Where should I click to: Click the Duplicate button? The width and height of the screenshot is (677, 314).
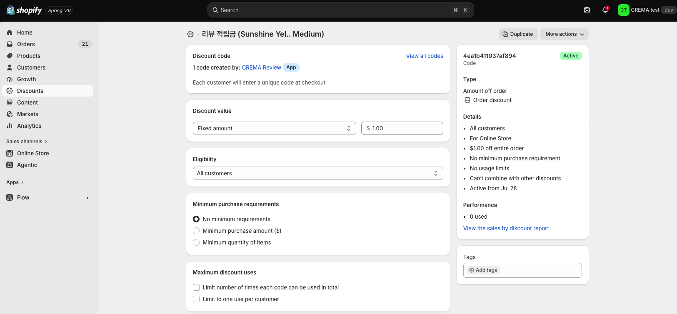tap(518, 34)
